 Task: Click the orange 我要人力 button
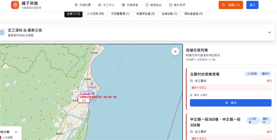point(231,5)
